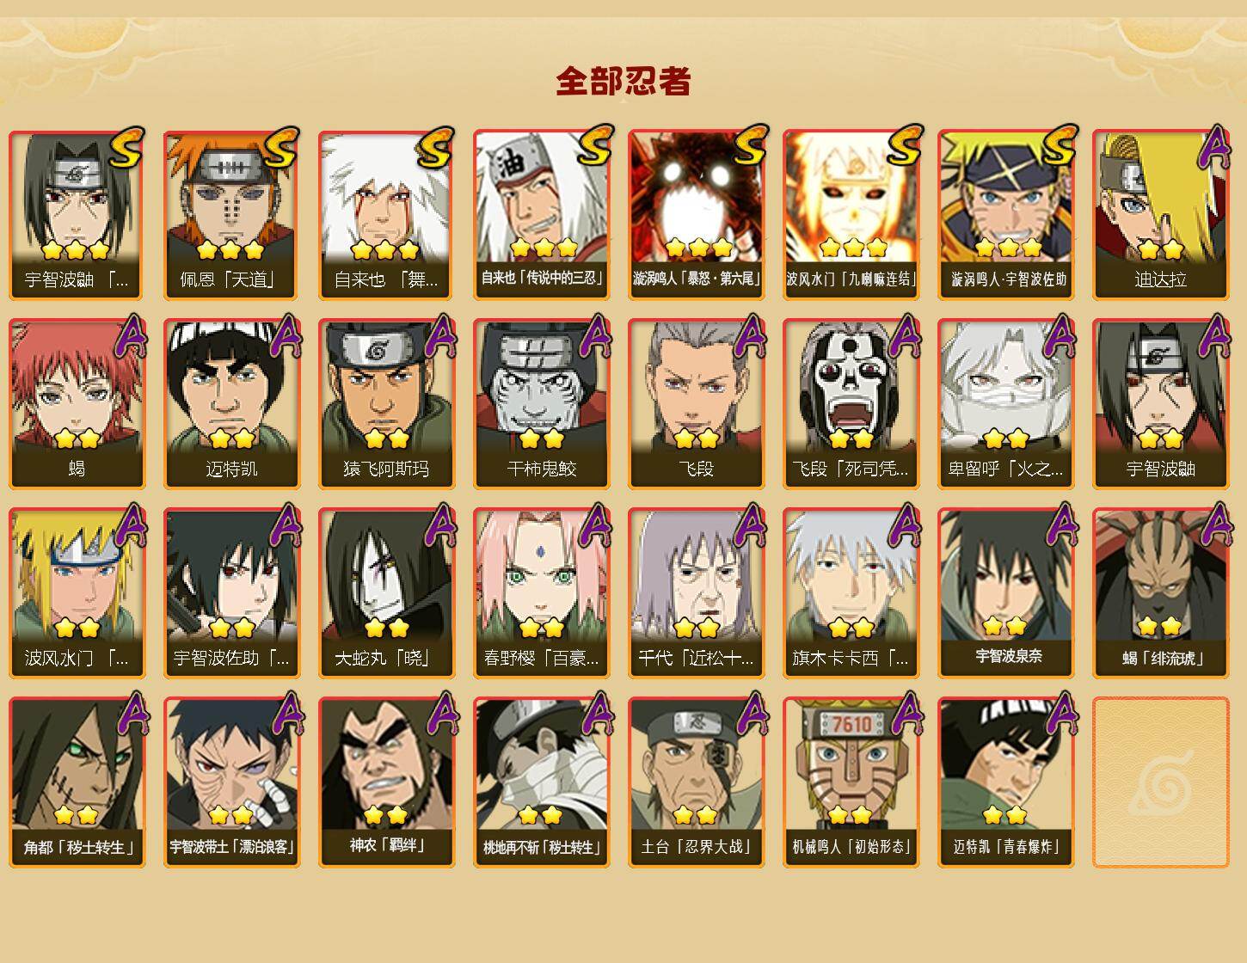The height and width of the screenshot is (963, 1247).
Task: Open the 宇智波鼬 A-rank card
Action: [1161, 404]
